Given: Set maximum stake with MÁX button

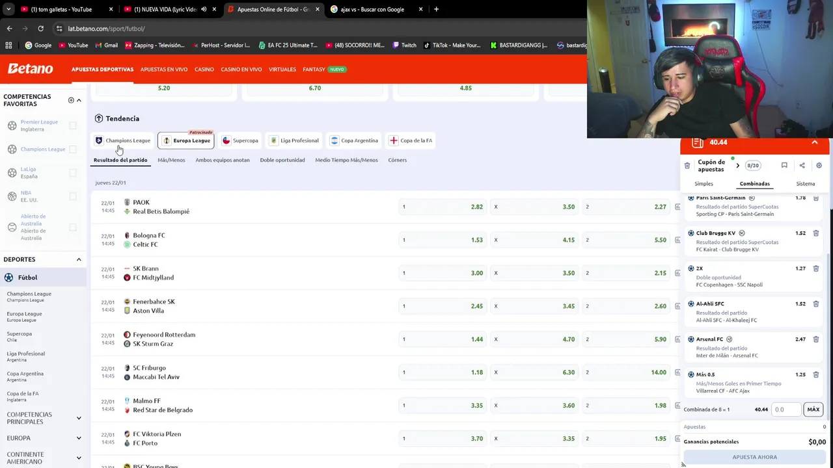Looking at the screenshot, I should (813, 409).
